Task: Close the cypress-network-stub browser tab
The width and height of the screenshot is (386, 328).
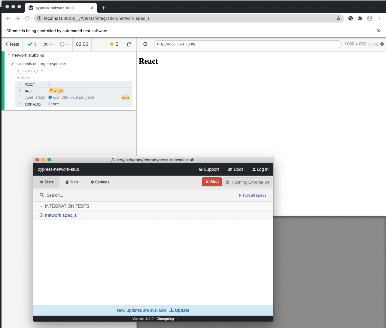Action: 92,8
